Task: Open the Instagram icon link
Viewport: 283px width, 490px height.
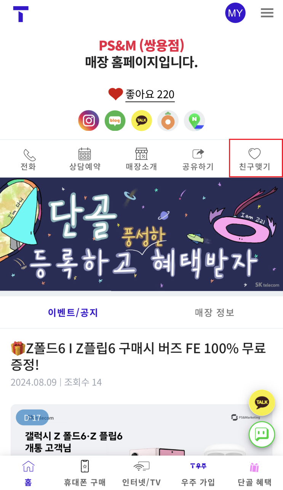Action: (89, 120)
